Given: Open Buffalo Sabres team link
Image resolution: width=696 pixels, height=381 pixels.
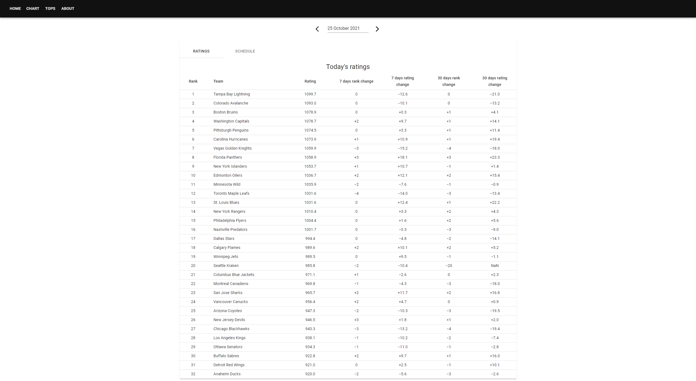Looking at the screenshot, I should point(226,356).
